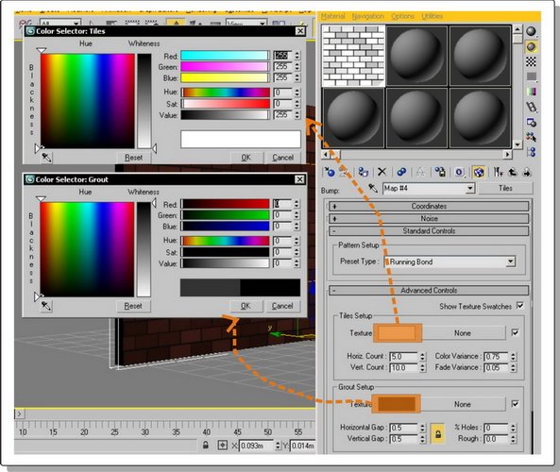560x472 pixels.
Task: Click Reset in Tiles color selector
Action: click(133, 158)
